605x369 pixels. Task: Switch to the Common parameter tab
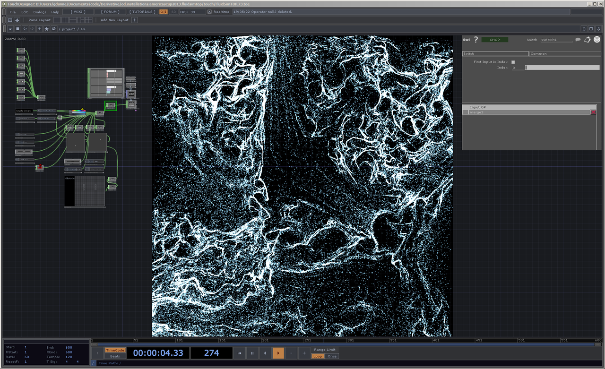tap(565, 54)
